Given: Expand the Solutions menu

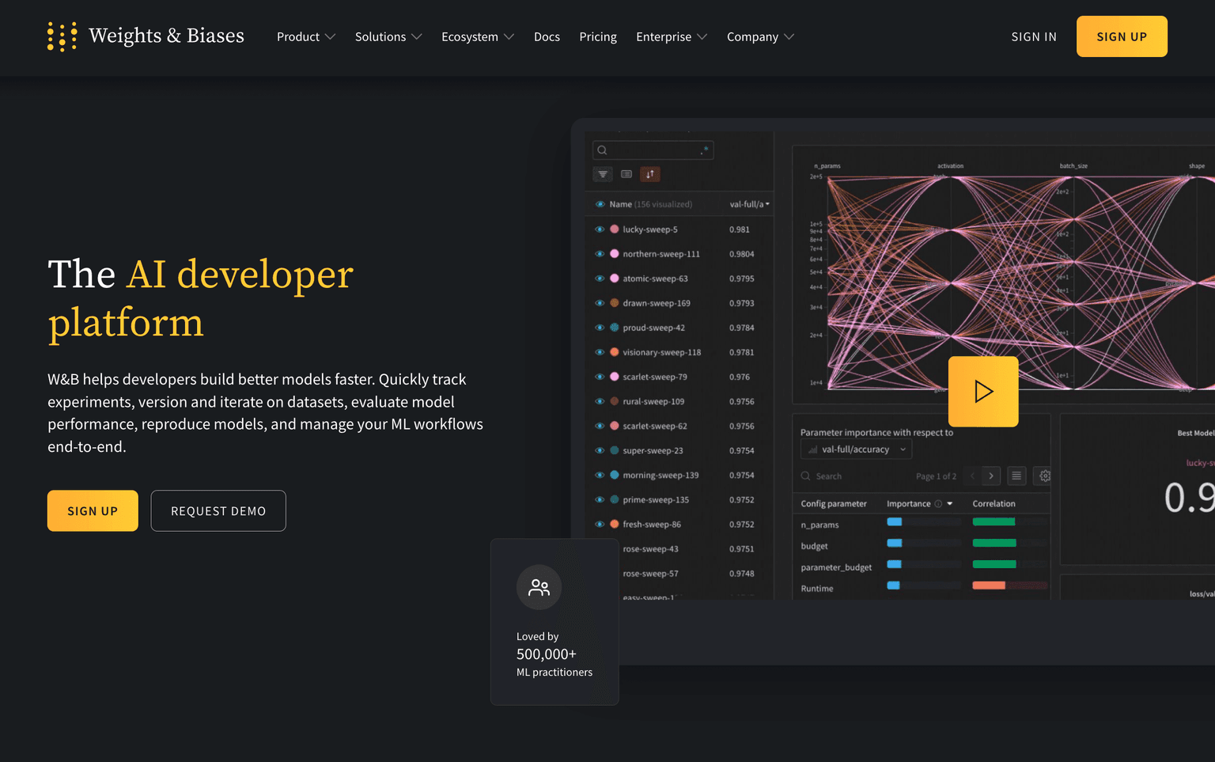Looking at the screenshot, I should tap(388, 36).
